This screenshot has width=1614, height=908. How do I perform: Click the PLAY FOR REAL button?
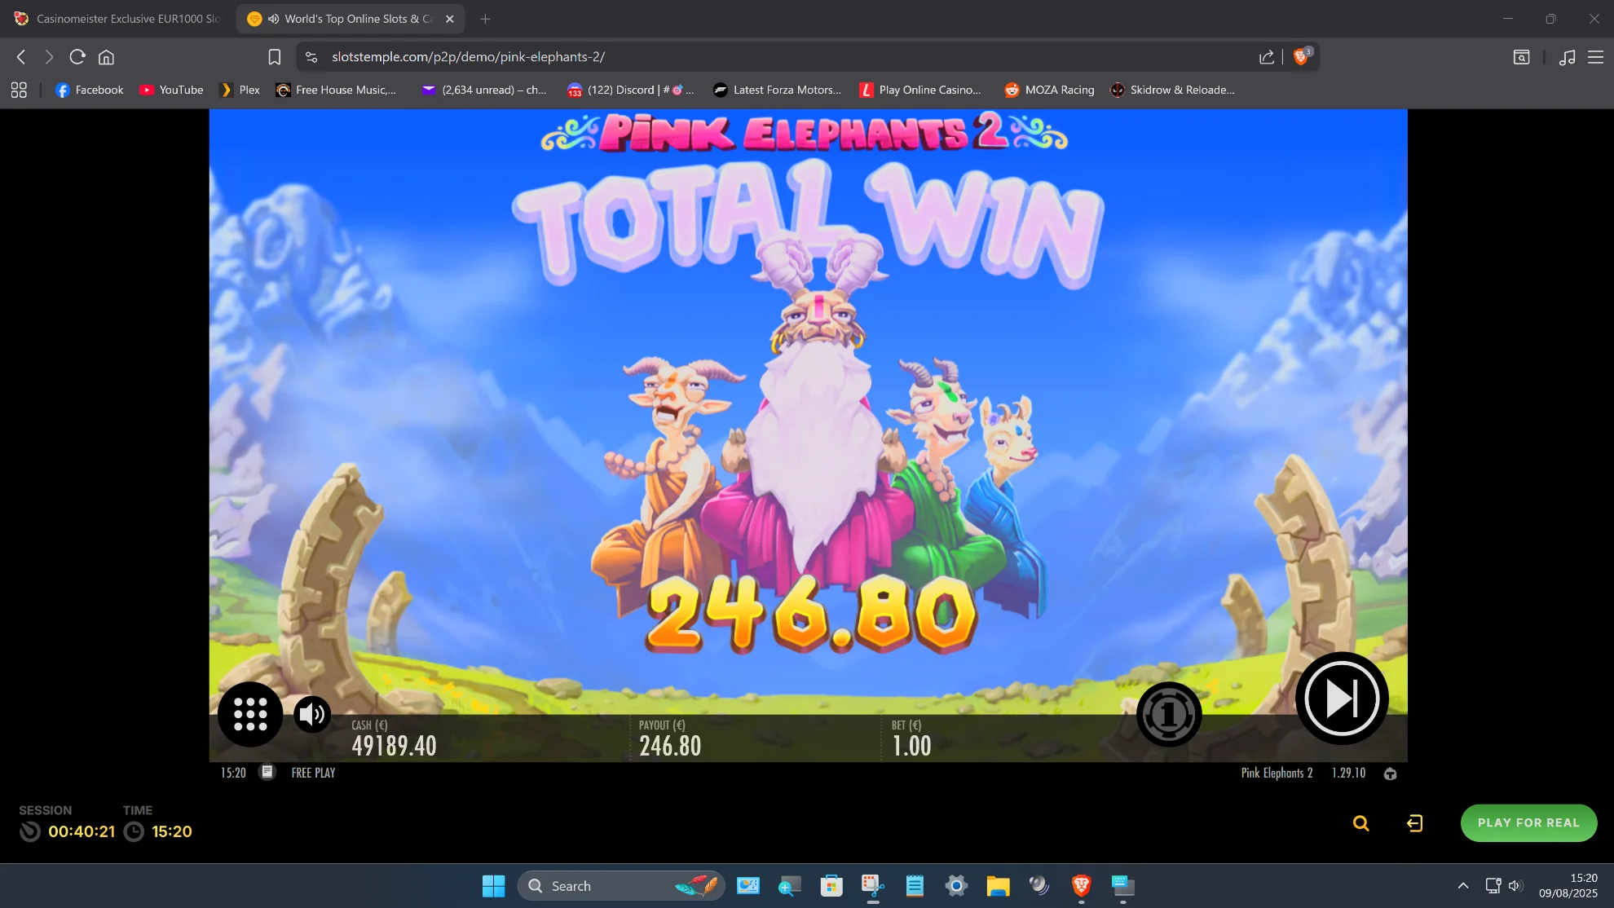coord(1528,822)
